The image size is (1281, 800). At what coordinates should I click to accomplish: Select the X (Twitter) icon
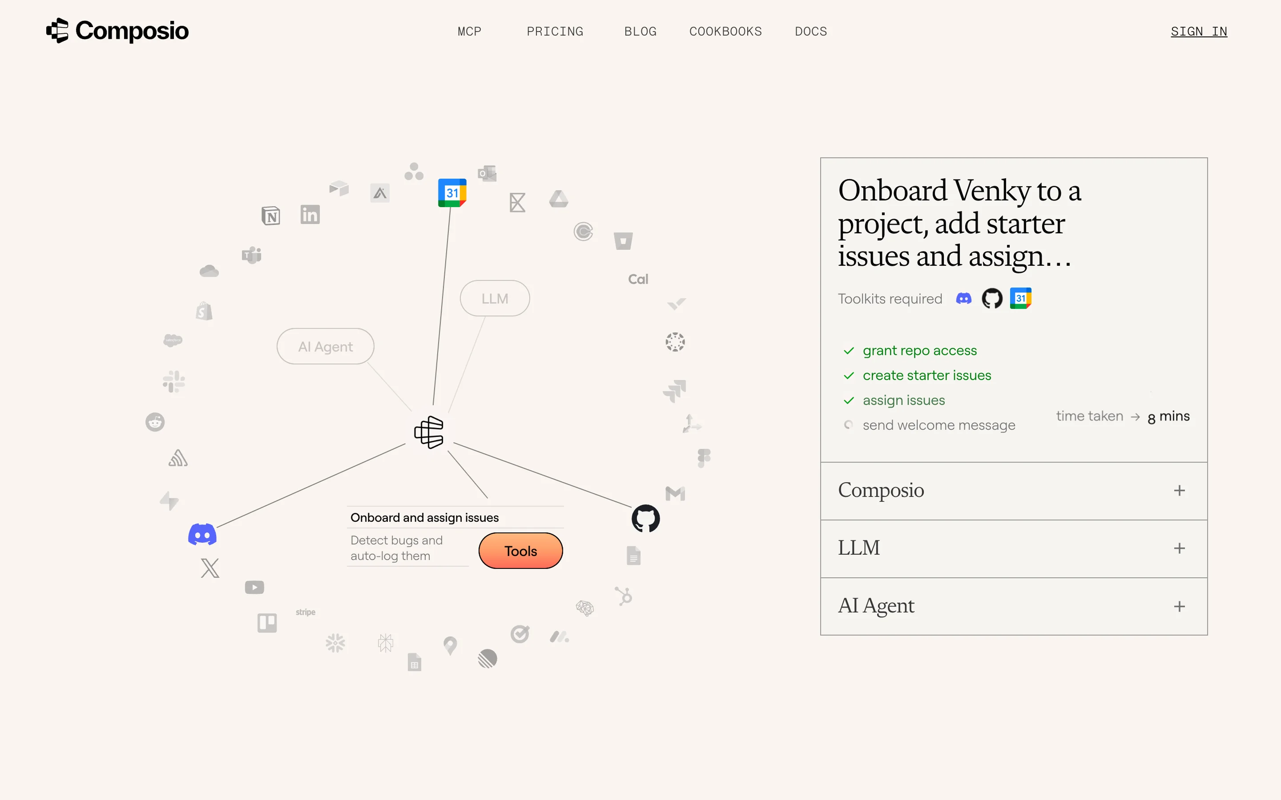click(210, 568)
